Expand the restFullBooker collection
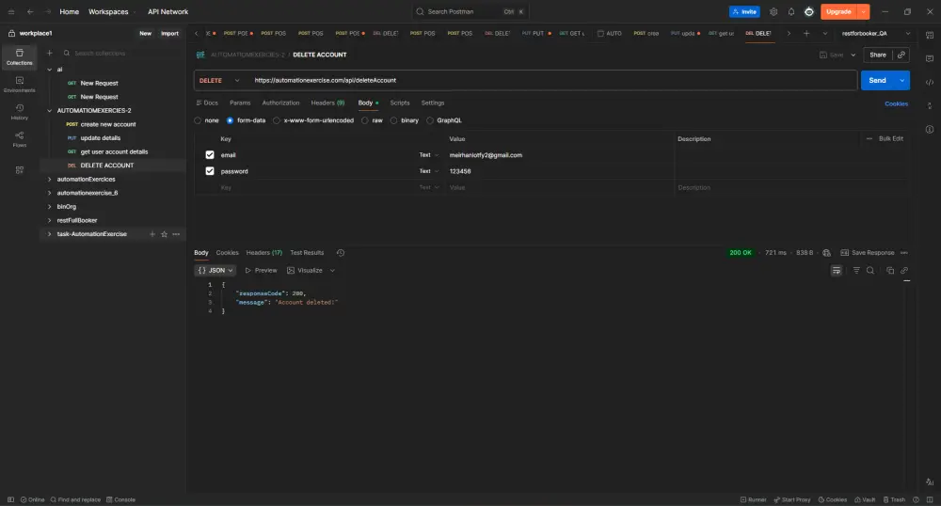The image size is (941, 506). (x=49, y=221)
